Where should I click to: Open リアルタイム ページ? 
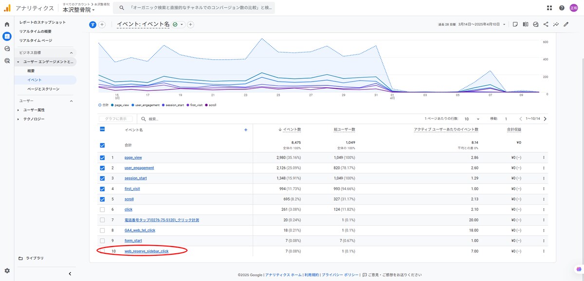(36, 40)
